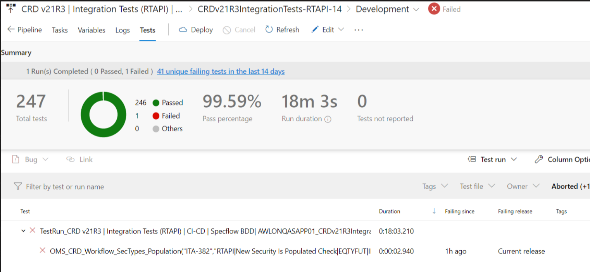590x272 pixels.
Task: Open the more options ellipsis menu
Action: click(x=359, y=30)
